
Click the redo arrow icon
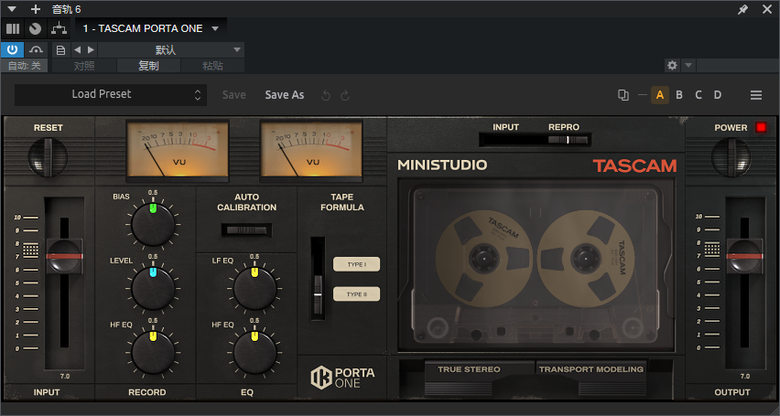tap(345, 95)
